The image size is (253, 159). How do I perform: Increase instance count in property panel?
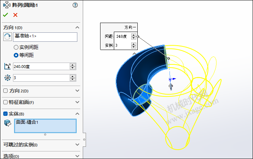73,77
